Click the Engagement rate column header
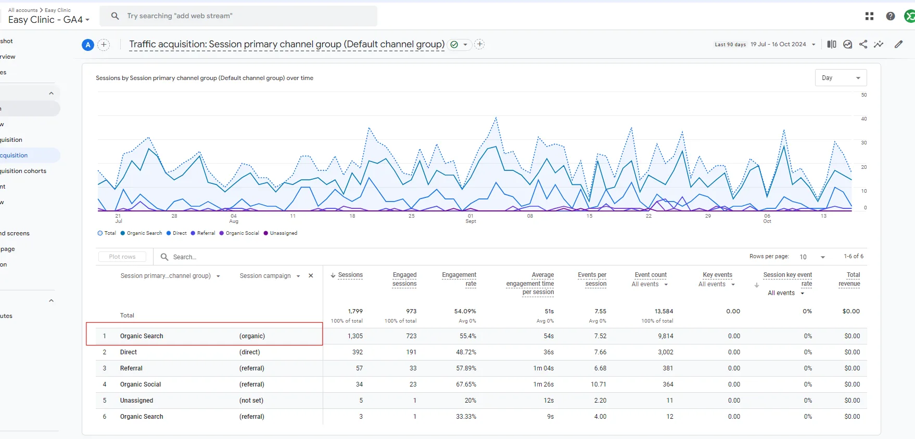915x439 pixels. [x=459, y=280]
